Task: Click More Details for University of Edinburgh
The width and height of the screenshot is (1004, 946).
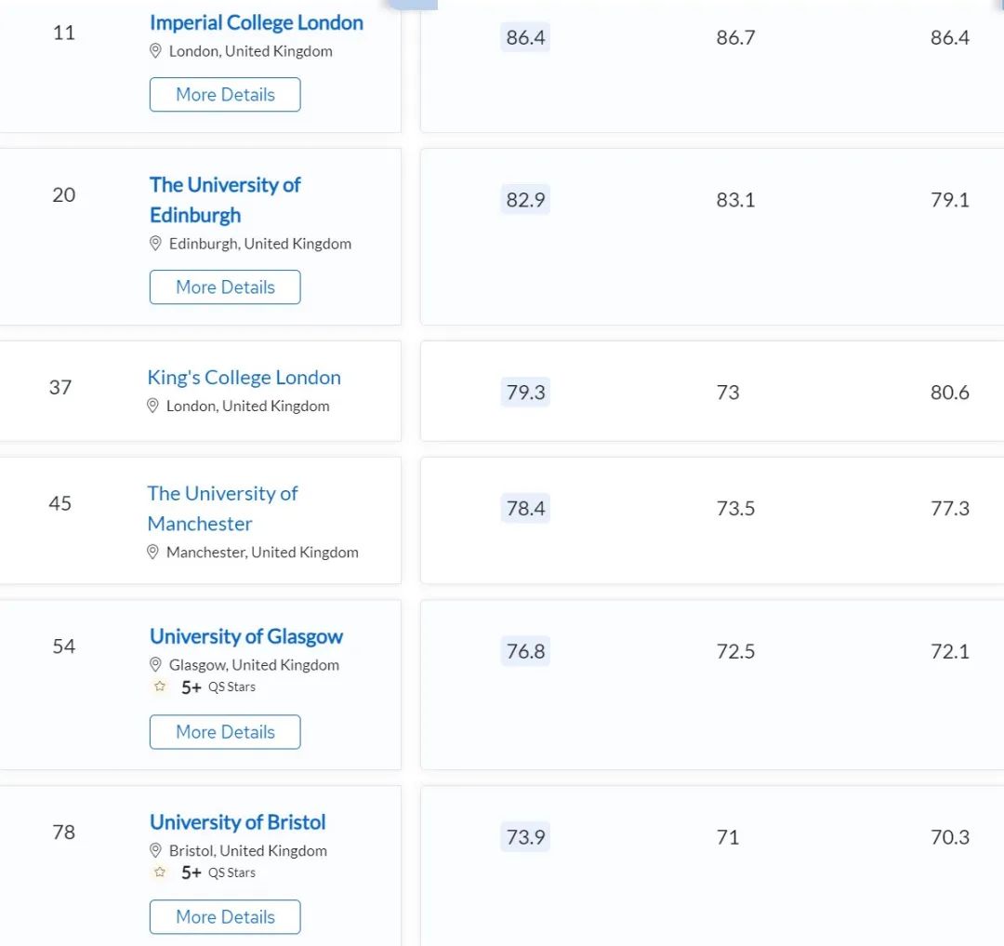Action: 225,287
